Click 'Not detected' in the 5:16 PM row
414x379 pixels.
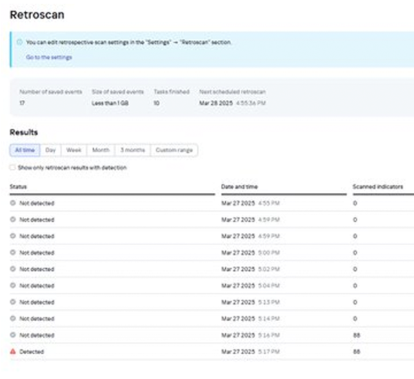[37, 335]
